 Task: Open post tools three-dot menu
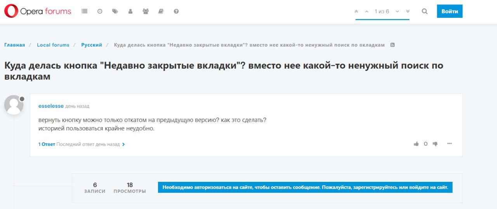[450, 144]
